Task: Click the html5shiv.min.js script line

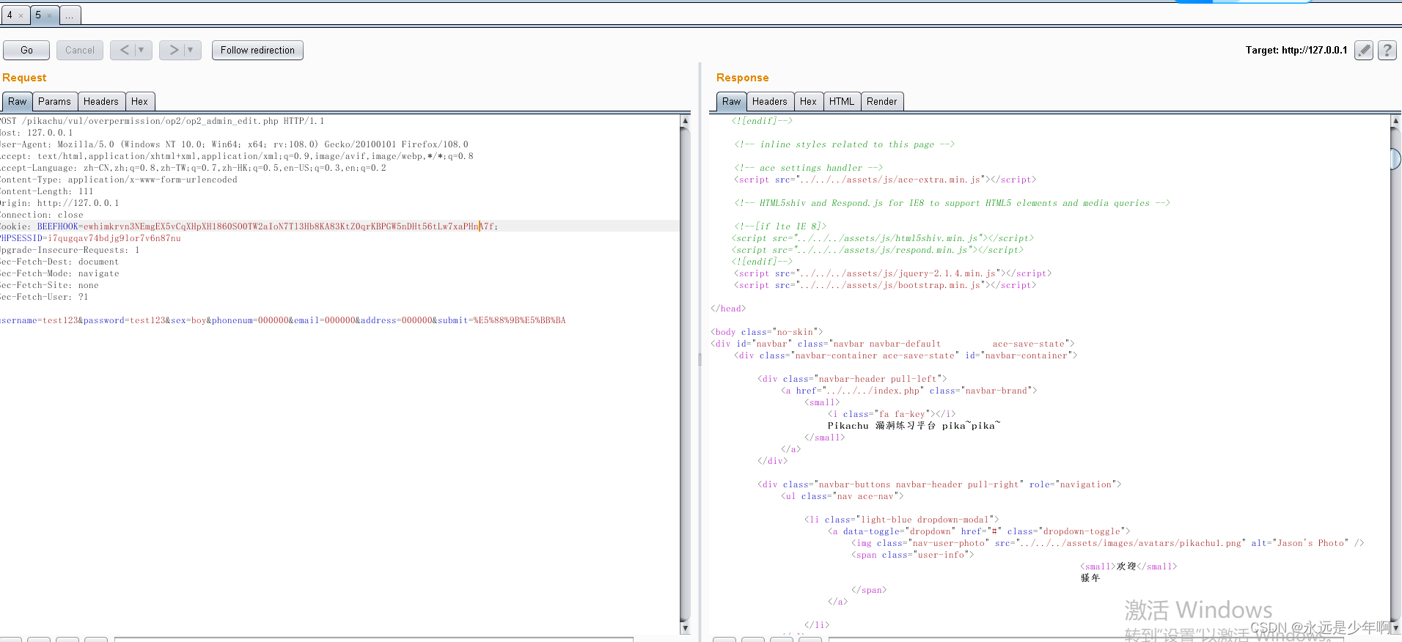Action: (883, 238)
